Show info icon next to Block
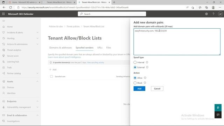 [x=145, y=83]
